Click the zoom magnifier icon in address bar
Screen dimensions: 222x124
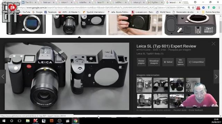[x=189, y=8]
